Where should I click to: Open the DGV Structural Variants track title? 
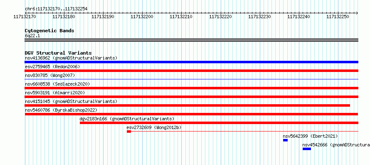coord(58,53)
